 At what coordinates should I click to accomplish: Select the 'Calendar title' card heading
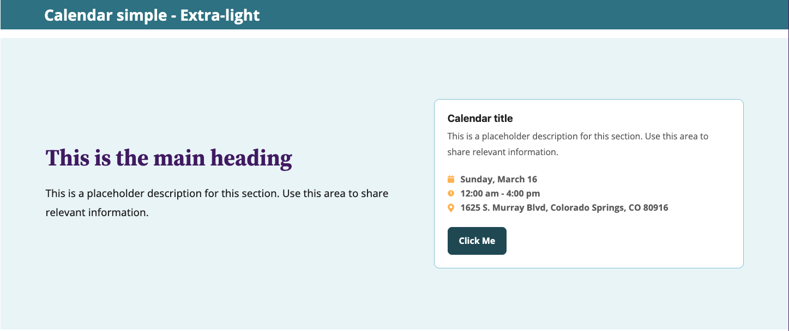(x=480, y=118)
